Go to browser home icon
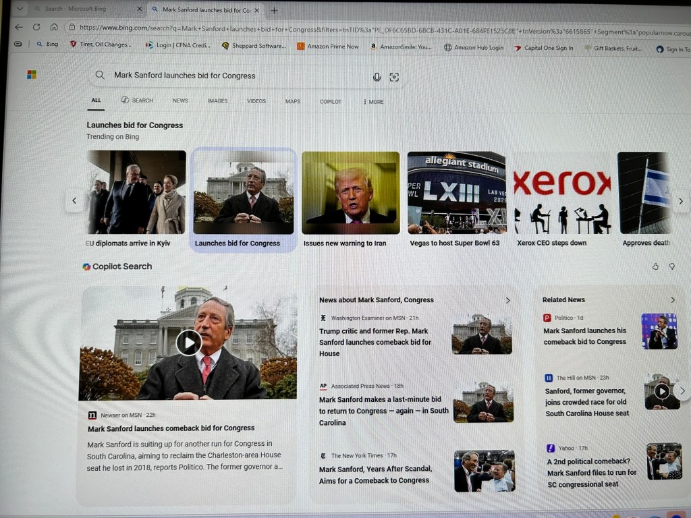 pyautogui.click(x=54, y=27)
